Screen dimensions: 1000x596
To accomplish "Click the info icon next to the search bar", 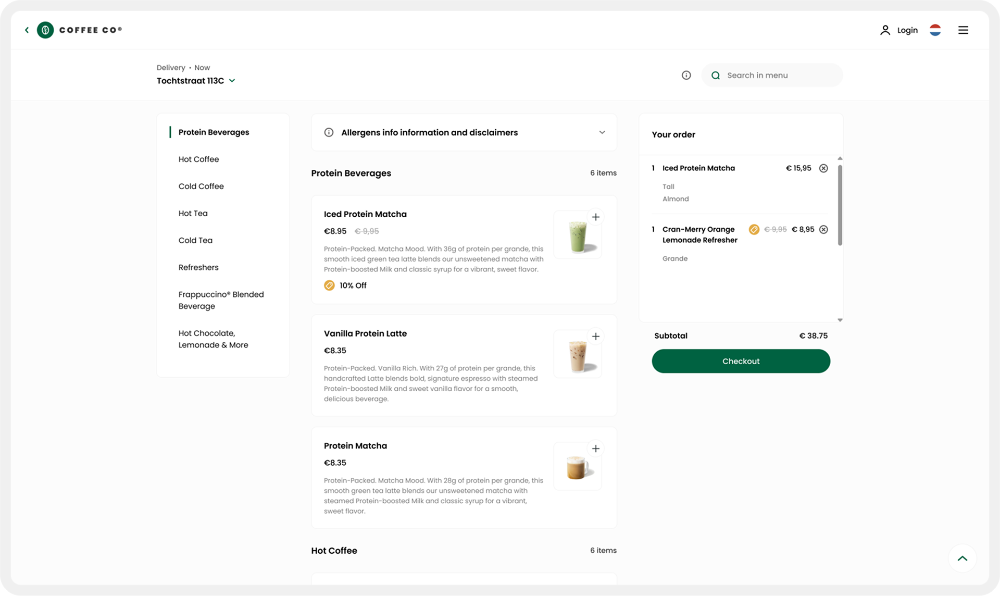I will pos(686,75).
